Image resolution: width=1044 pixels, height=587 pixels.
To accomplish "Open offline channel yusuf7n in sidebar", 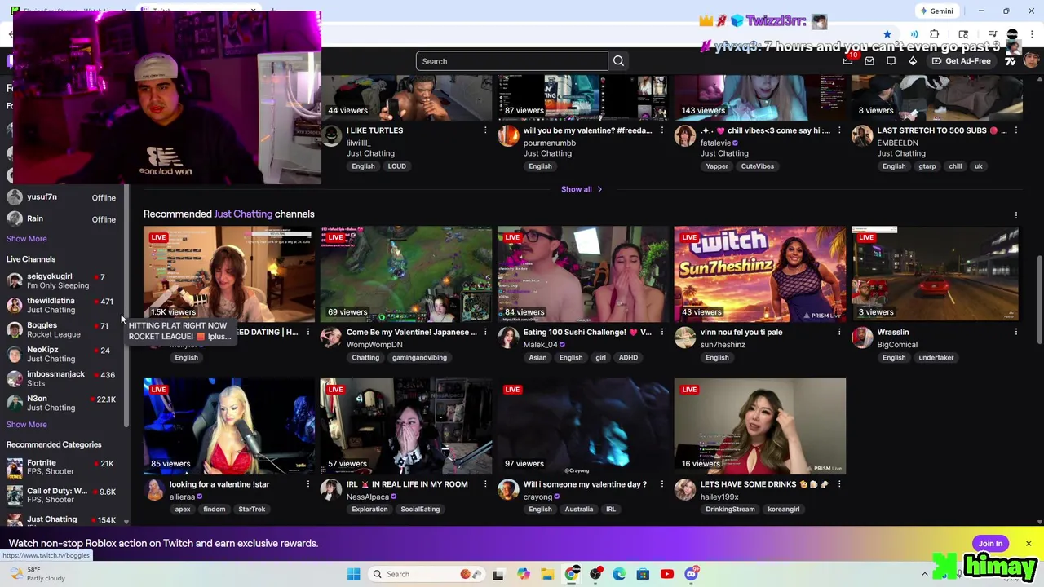I will pyautogui.click(x=64, y=197).
